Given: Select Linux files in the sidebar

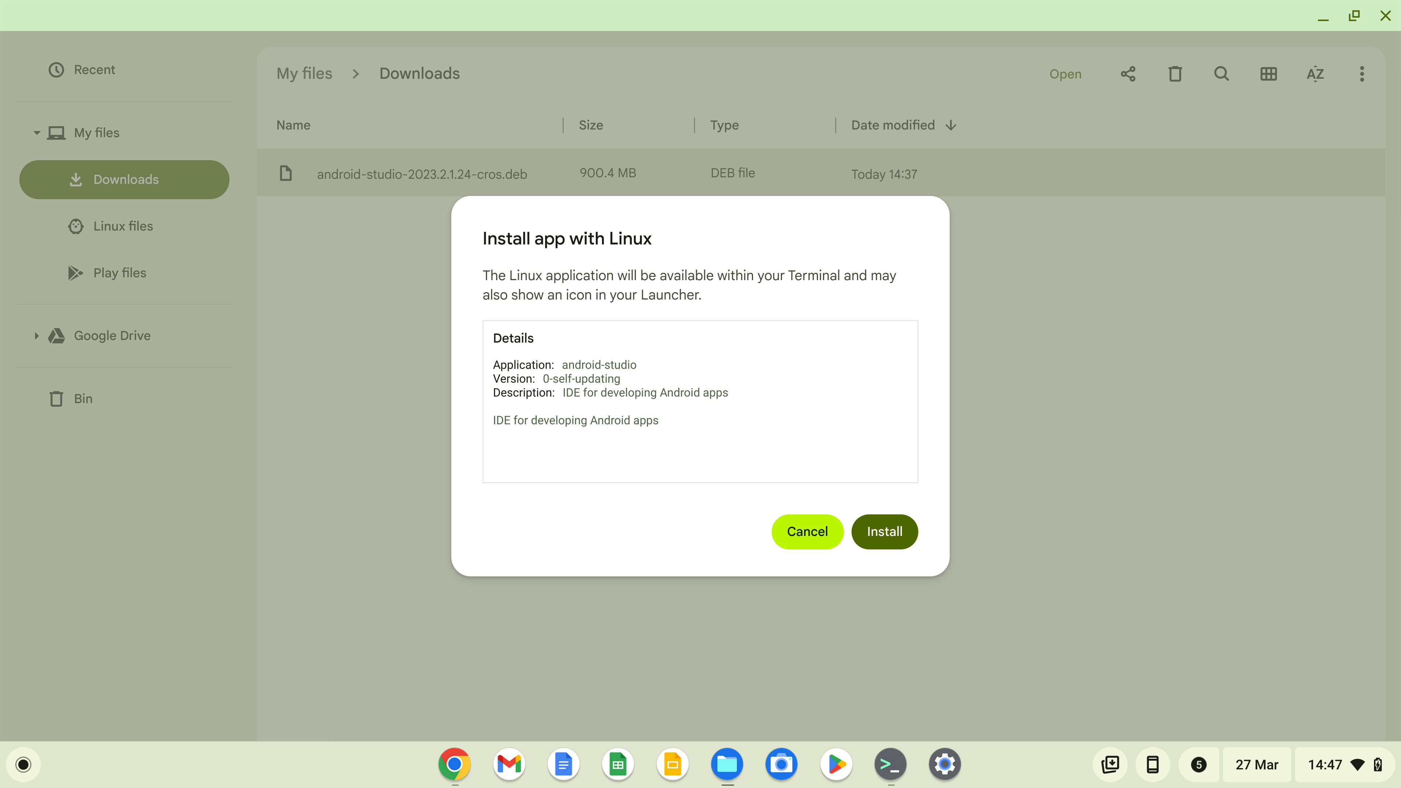Looking at the screenshot, I should [x=123, y=226].
